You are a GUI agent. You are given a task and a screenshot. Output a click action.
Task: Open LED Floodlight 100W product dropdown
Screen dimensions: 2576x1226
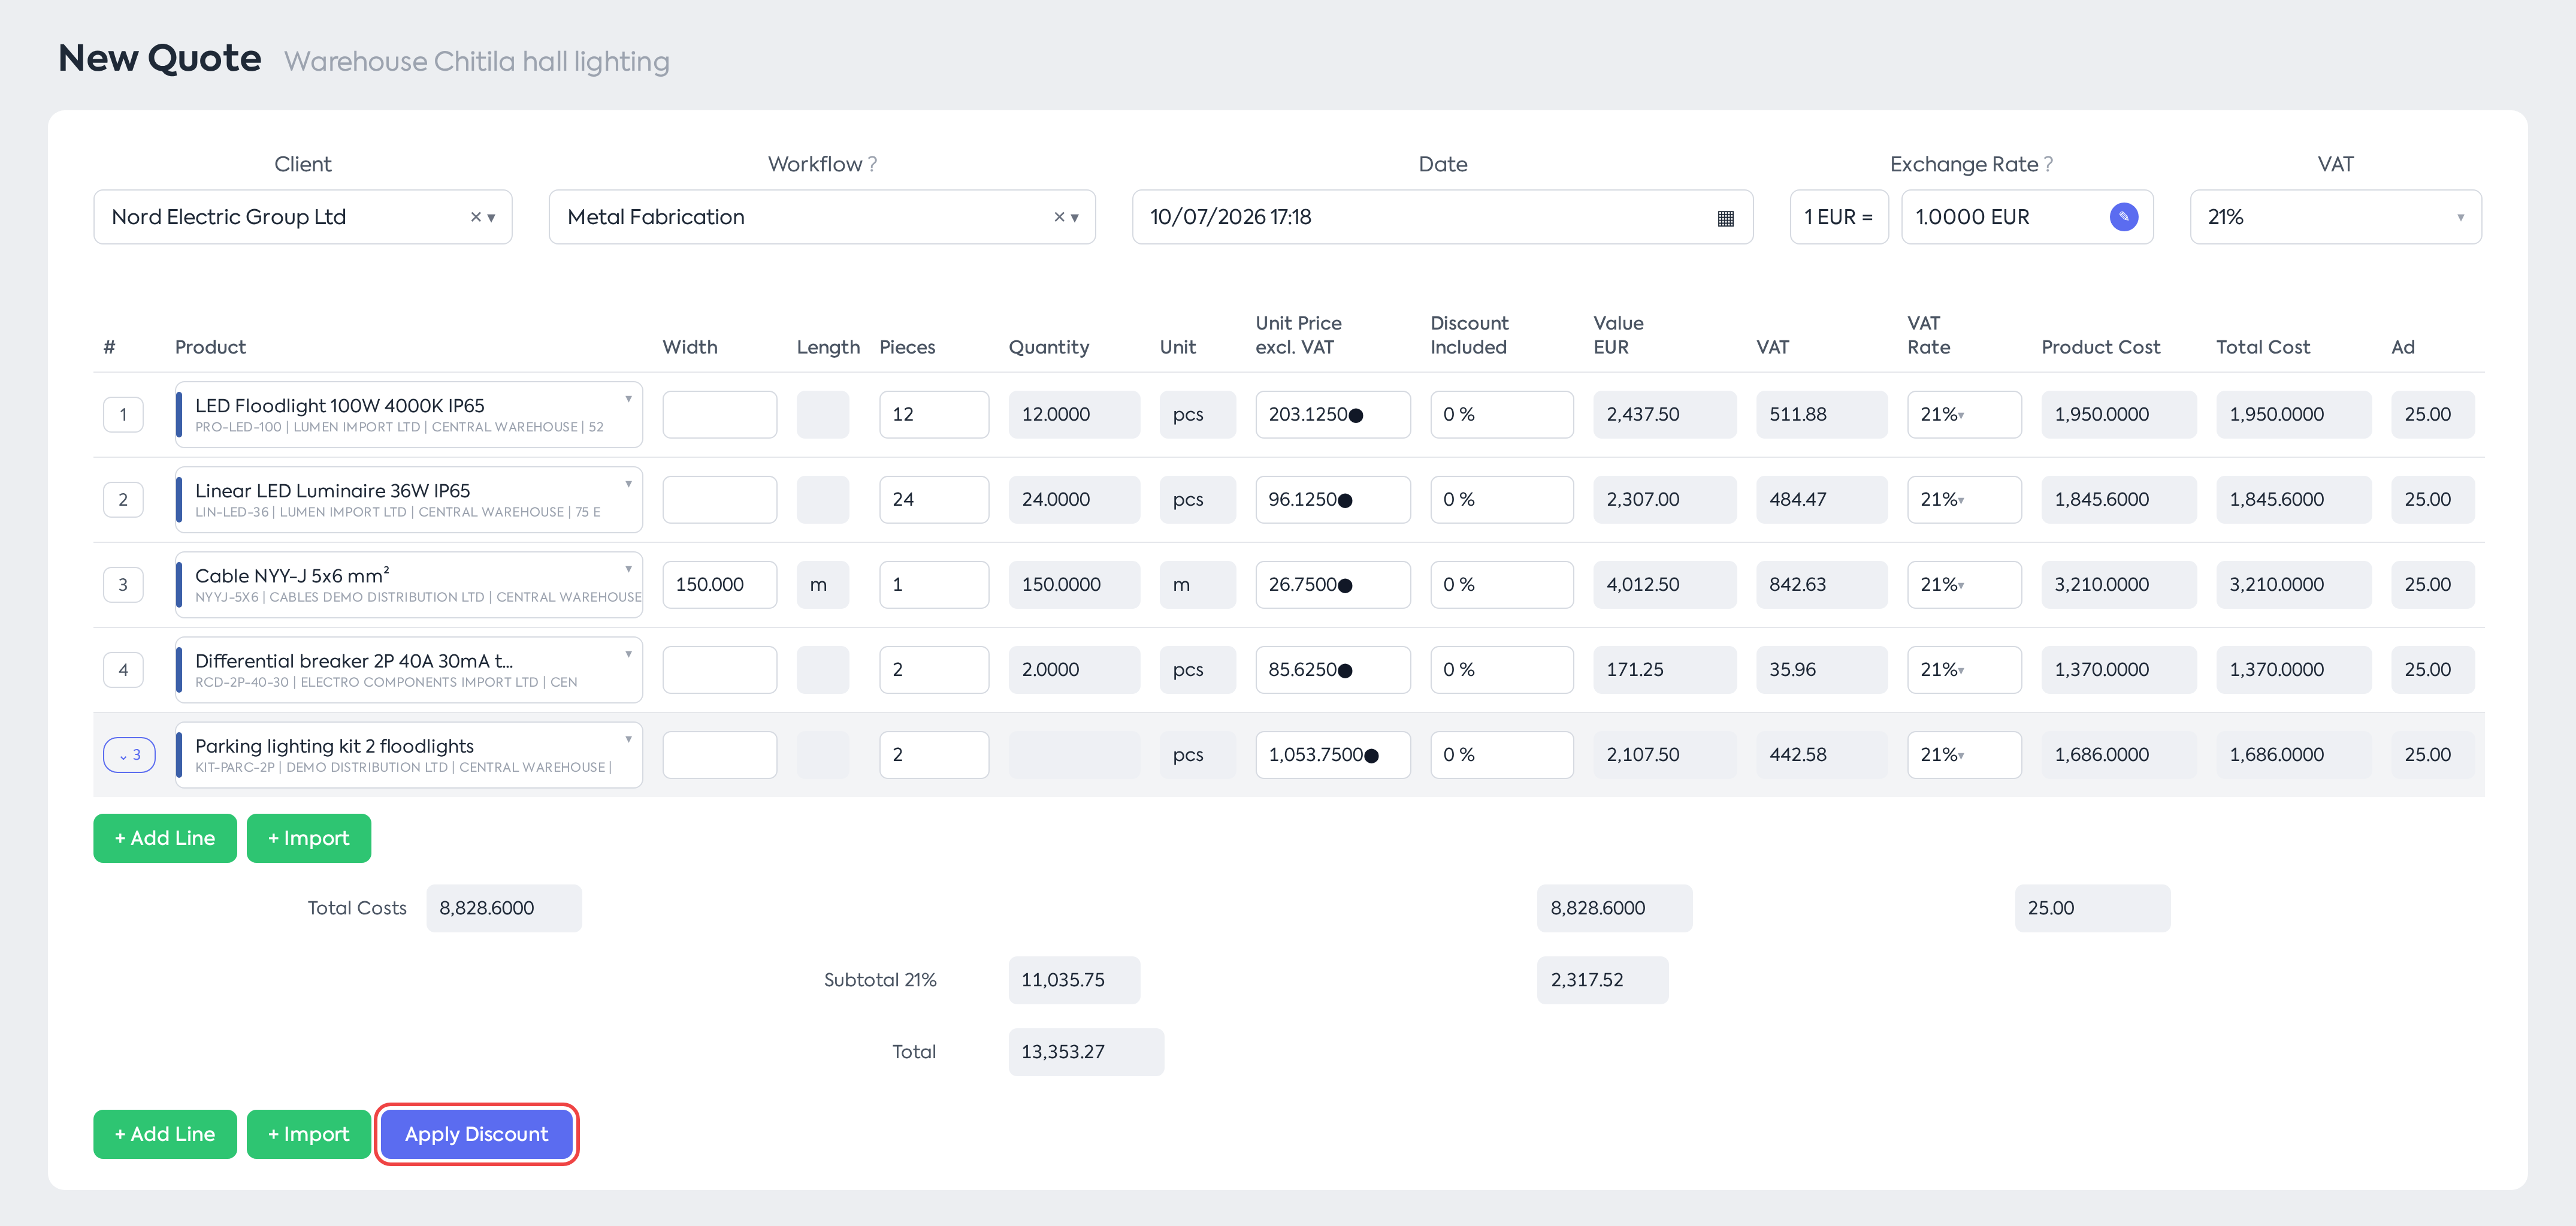628,399
